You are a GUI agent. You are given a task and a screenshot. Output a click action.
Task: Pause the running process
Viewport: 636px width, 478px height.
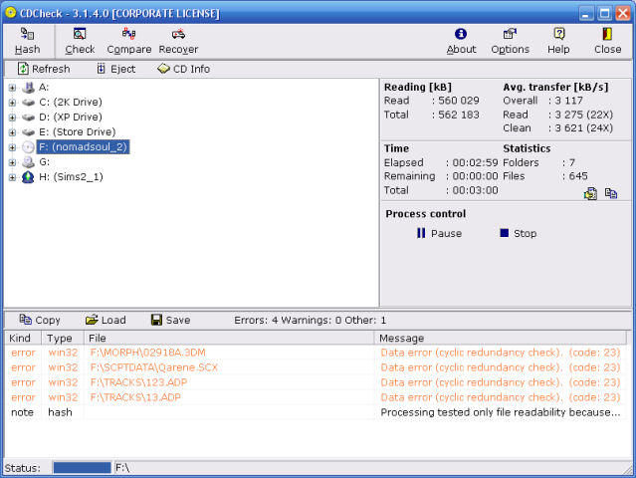439,233
